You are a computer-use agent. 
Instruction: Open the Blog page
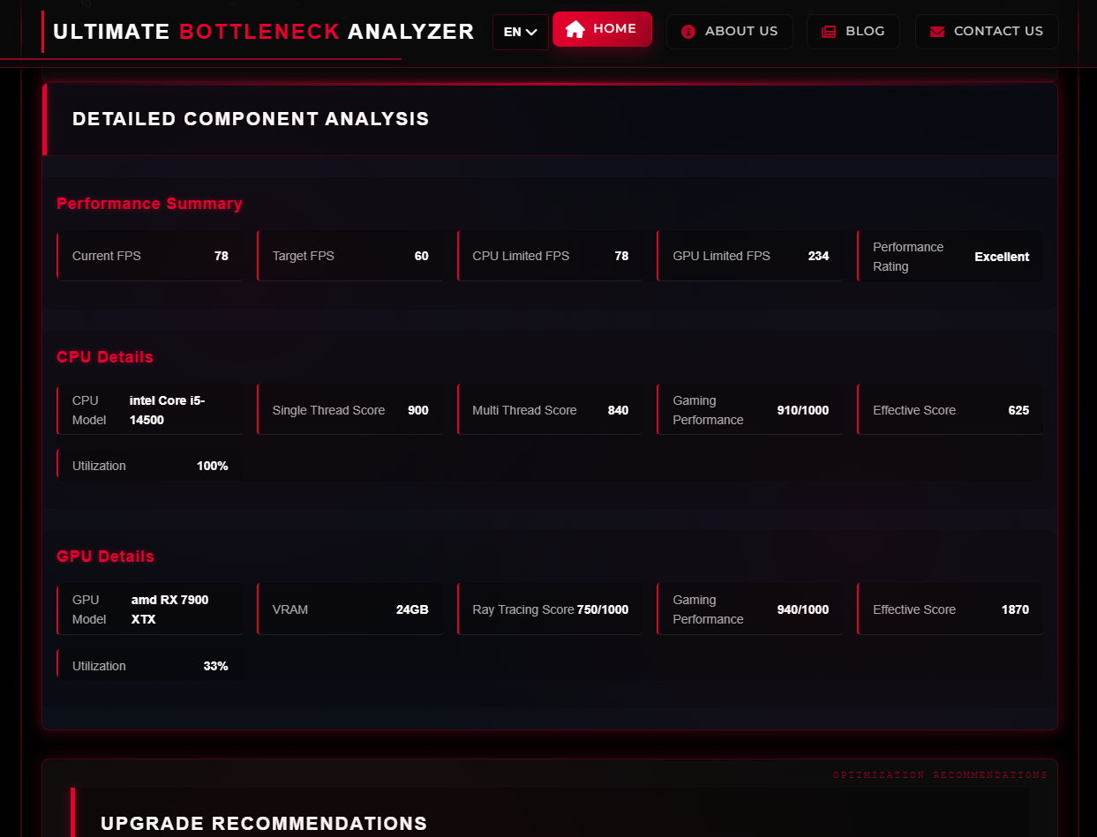tap(853, 32)
